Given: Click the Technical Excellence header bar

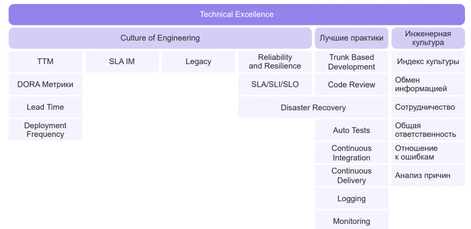Looking at the screenshot, I should tap(237, 14).
